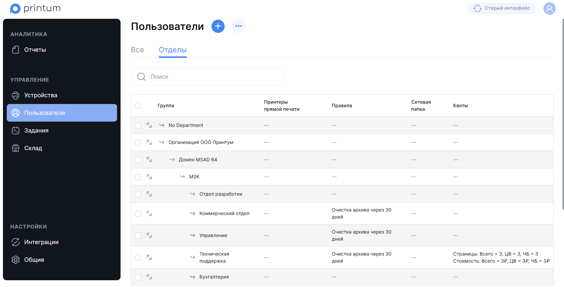The width and height of the screenshot is (564, 287).
Task: Click the Сетевая папка column header
Action: click(421, 106)
